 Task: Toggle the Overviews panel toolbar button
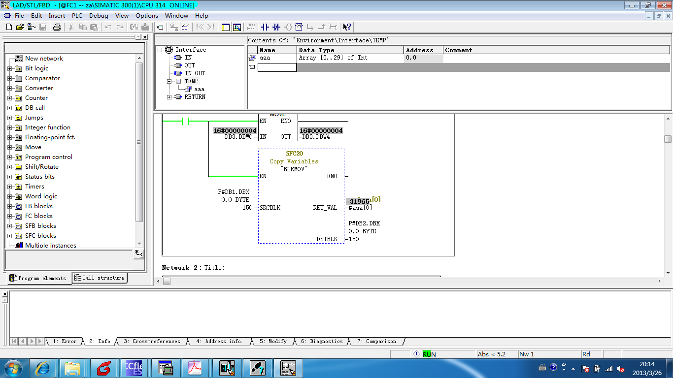tap(226, 27)
